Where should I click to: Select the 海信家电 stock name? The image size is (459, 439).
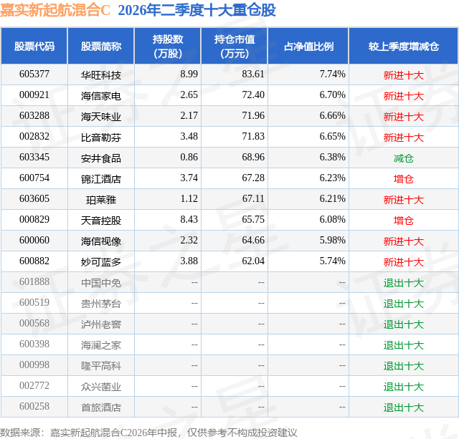[x=101, y=96]
